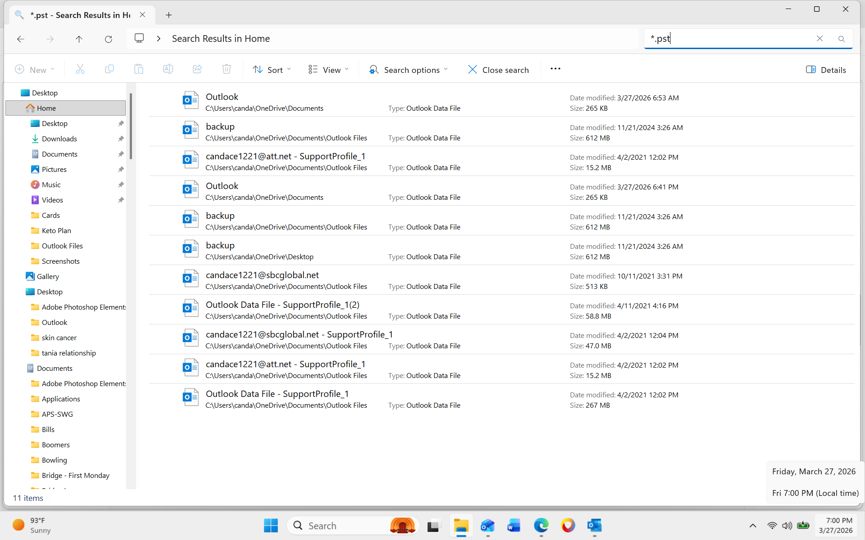
Task: Click the Delete trash can icon
Action: tap(227, 69)
